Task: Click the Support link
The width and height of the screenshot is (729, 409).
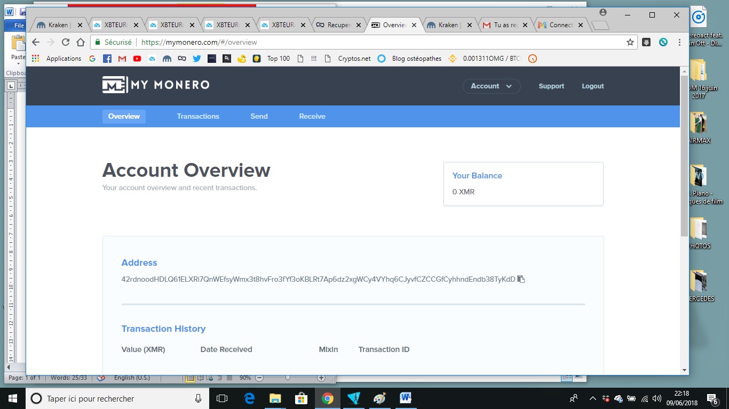Action: [551, 86]
